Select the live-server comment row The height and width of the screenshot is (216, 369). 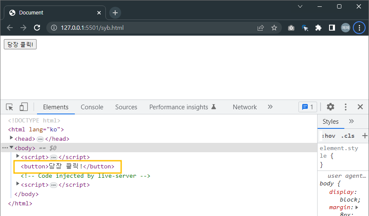(85, 176)
